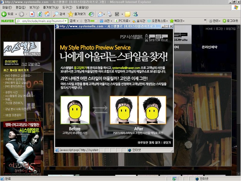Click the 인터넷 zone globe in main status bar

click(x=197, y=179)
